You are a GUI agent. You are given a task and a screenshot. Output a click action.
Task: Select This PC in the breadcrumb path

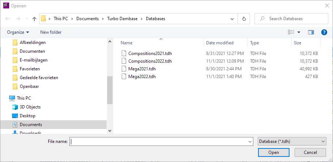point(61,19)
